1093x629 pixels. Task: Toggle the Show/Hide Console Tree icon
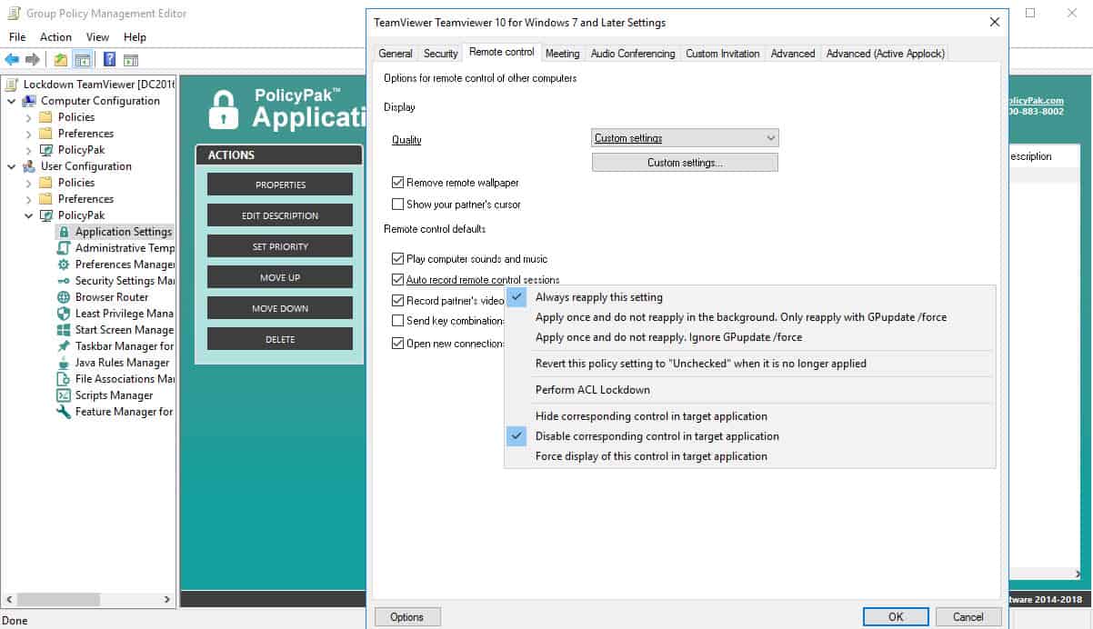point(83,60)
